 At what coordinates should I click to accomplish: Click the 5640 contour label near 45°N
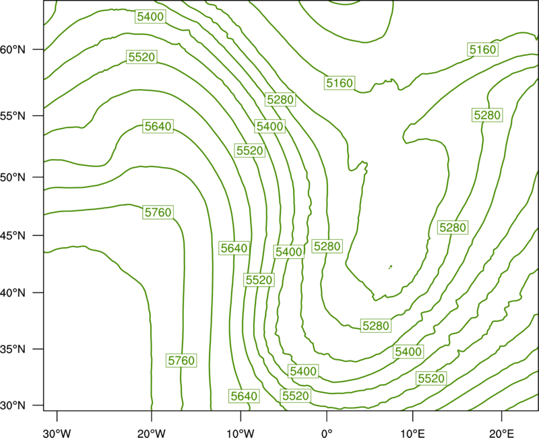(234, 248)
